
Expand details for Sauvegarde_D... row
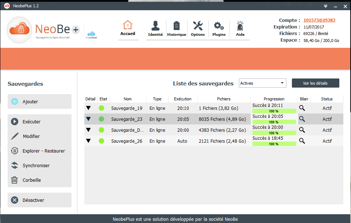click(x=89, y=130)
